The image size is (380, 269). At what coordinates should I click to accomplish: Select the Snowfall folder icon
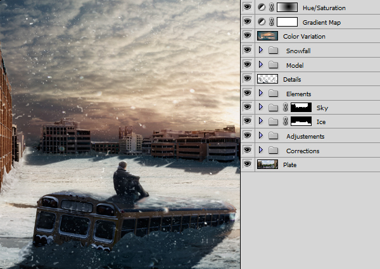[274, 51]
